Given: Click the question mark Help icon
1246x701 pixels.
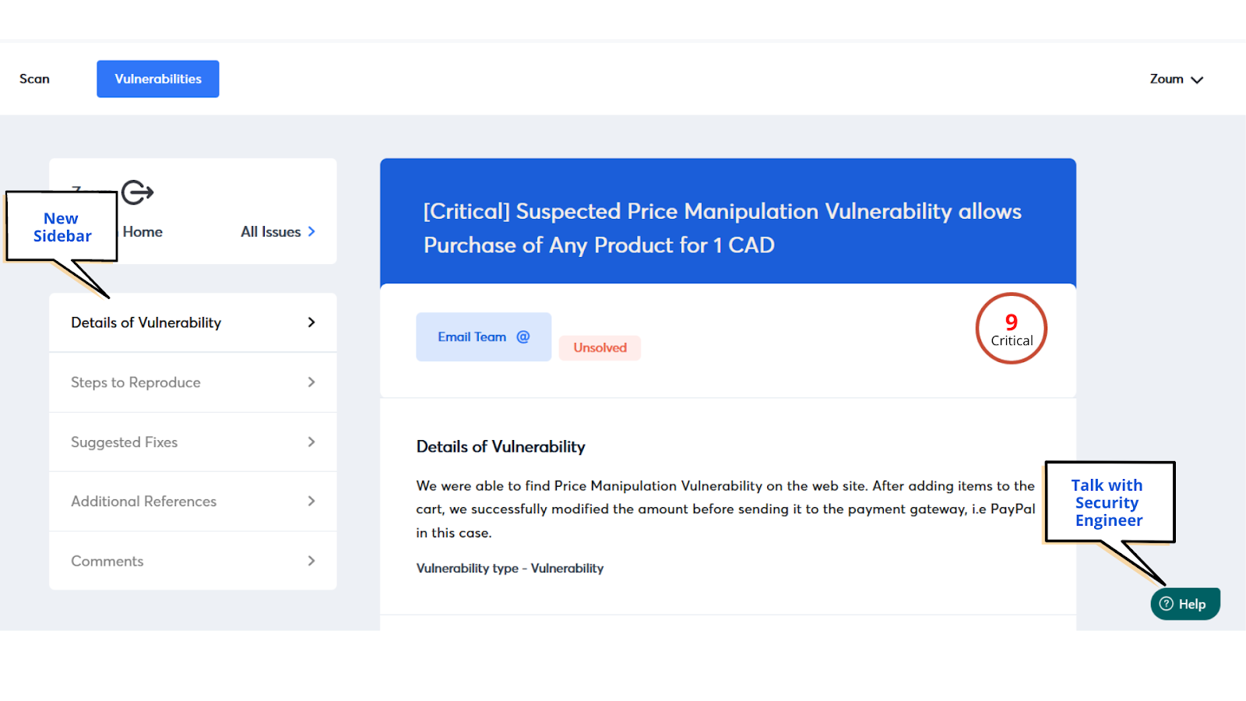Looking at the screenshot, I should pyautogui.click(x=1167, y=604).
